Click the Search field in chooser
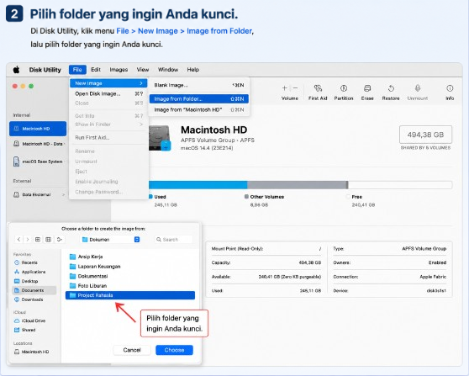 [173, 240]
